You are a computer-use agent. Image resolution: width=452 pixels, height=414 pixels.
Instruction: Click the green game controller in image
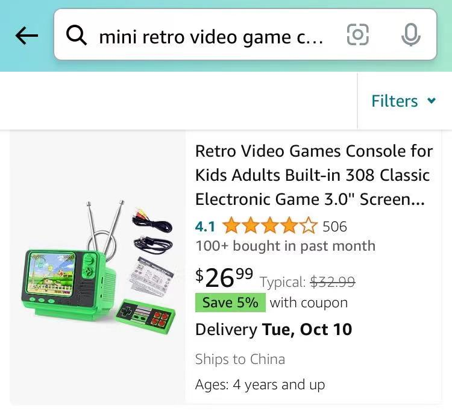145,316
